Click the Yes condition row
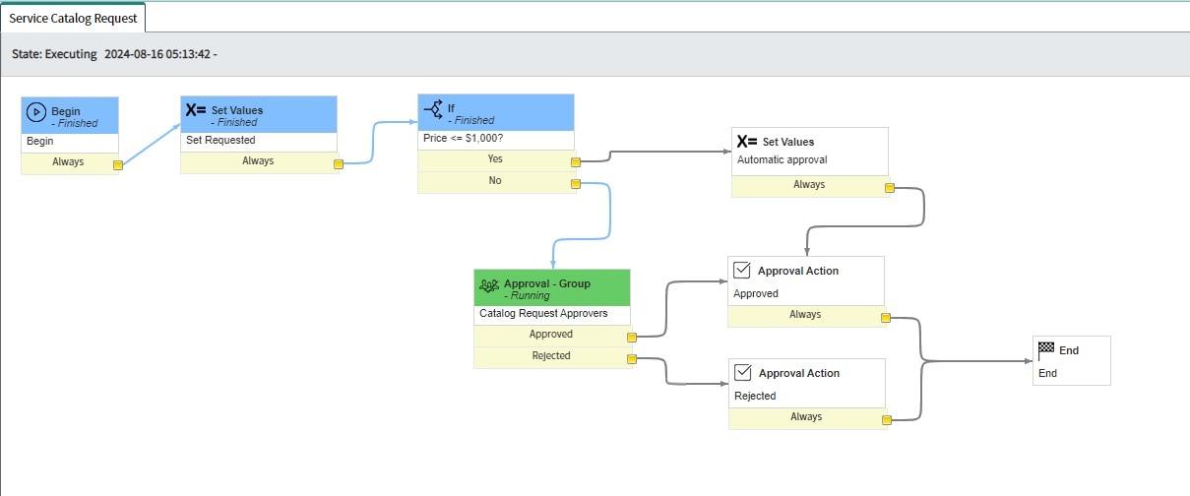The width and height of the screenshot is (1190, 496). click(x=497, y=159)
